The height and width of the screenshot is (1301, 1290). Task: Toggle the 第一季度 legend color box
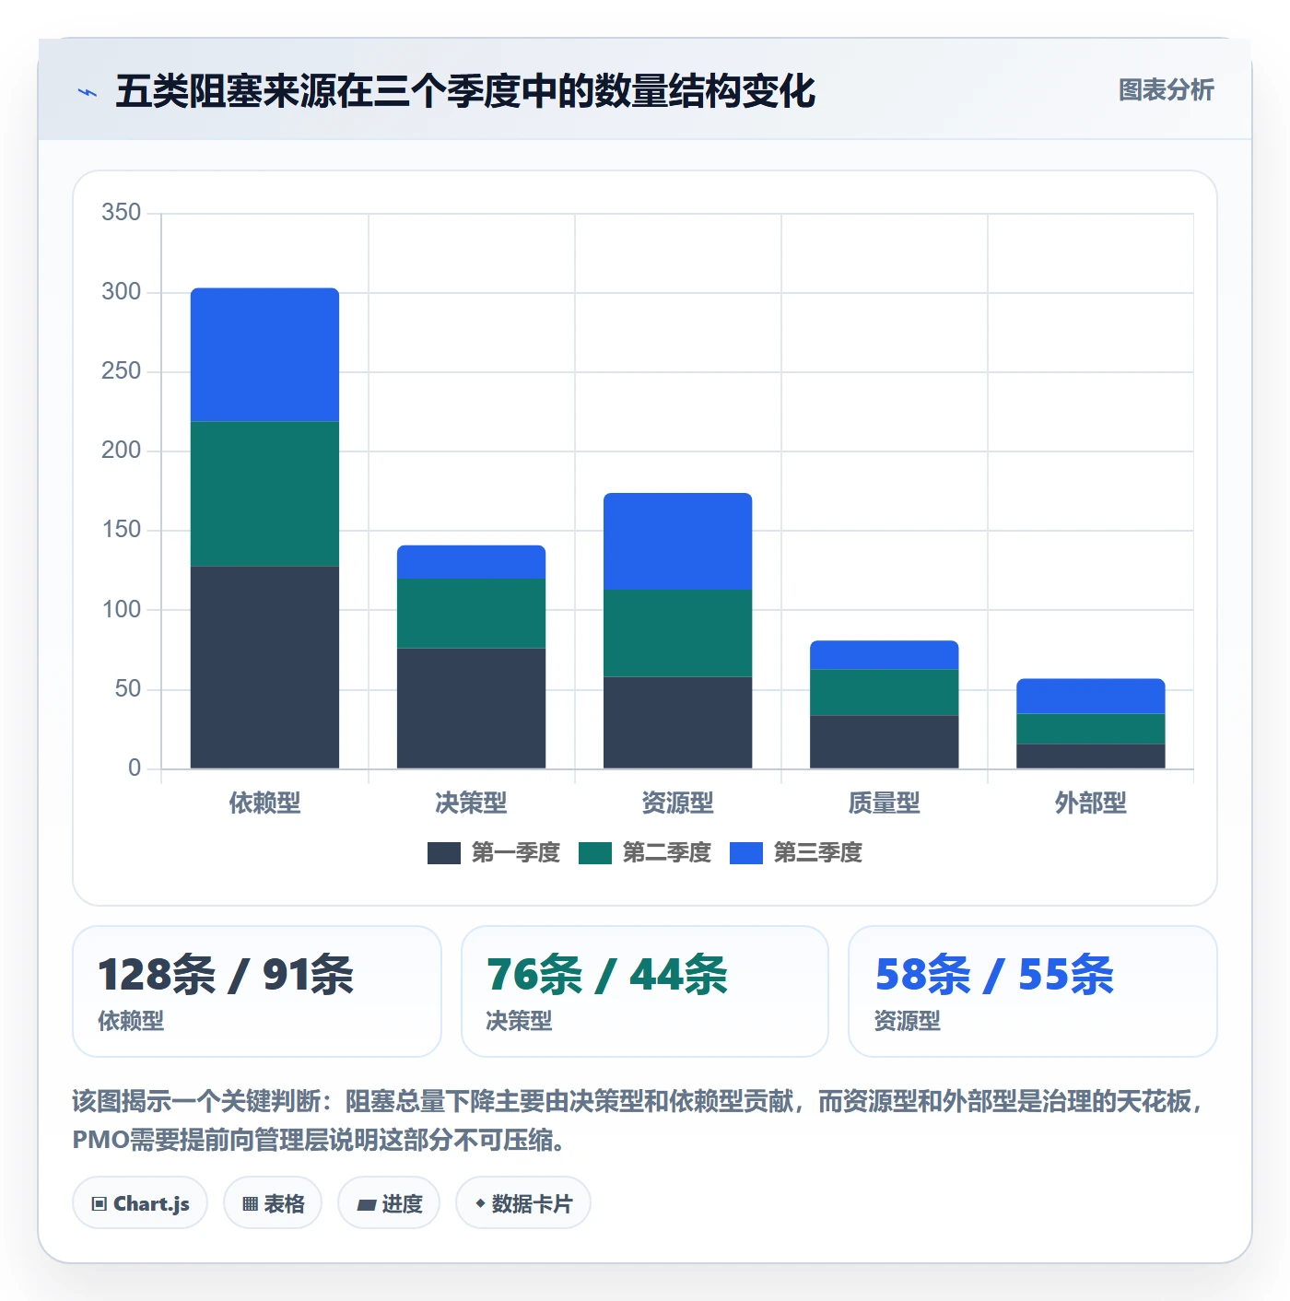(x=443, y=853)
